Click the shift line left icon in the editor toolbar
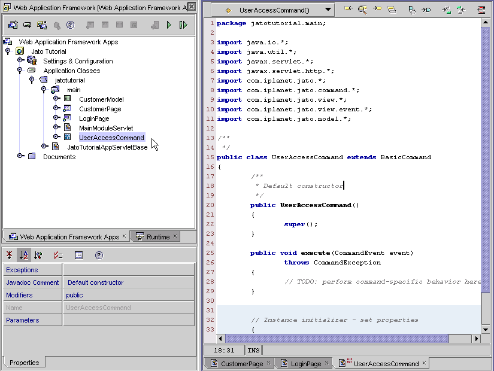The image size is (494, 371). 461,10
